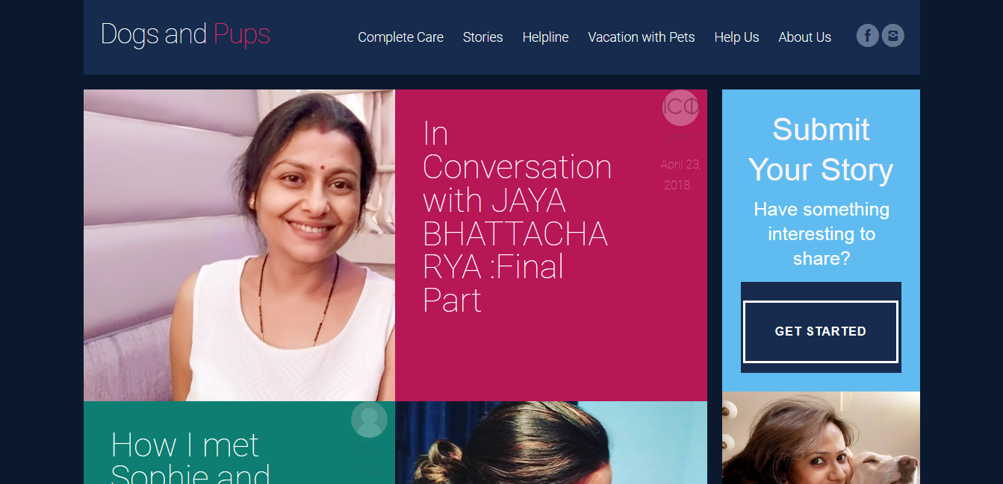Navigate to About Us
The width and height of the screenshot is (1003, 484).
(x=804, y=37)
